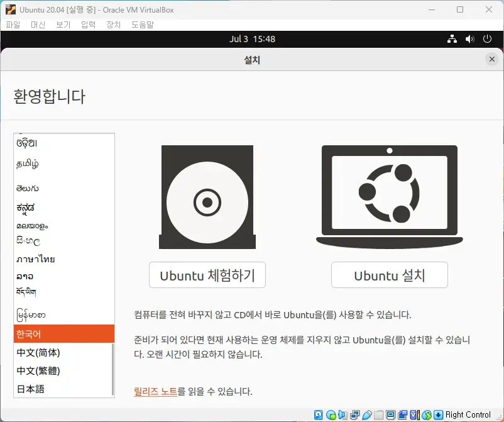The height and width of the screenshot is (422, 504).
Task: Click the audio status icon in VirtualBox bar
Action: (342, 415)
